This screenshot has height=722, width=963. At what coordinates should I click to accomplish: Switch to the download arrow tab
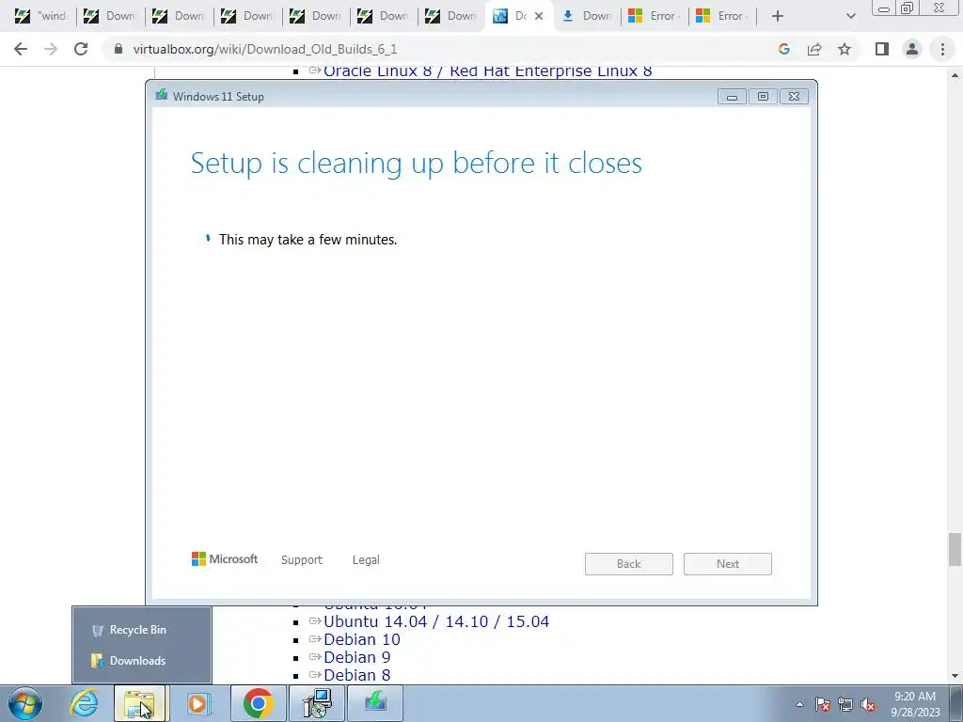[x=587, y=16]
